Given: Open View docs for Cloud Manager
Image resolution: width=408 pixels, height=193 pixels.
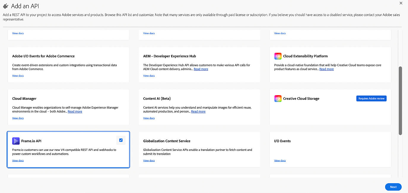Looking at the screenshot, I should point(18,118).
